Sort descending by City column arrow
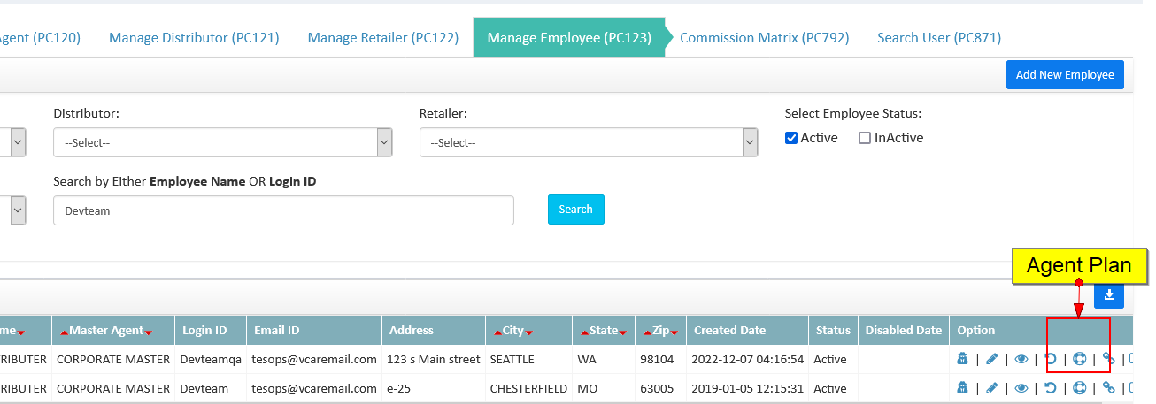This screenshot has width=1156, height=404. point(528,332)
